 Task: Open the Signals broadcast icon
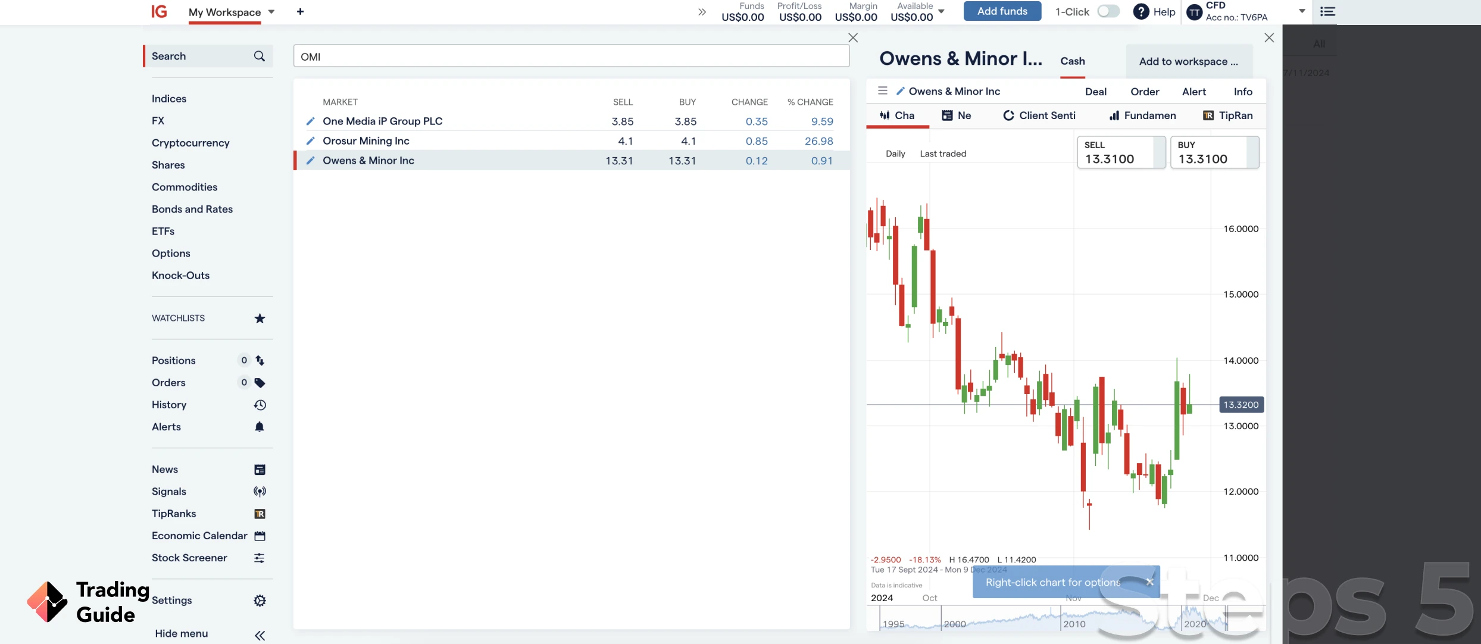coord(260,492)
